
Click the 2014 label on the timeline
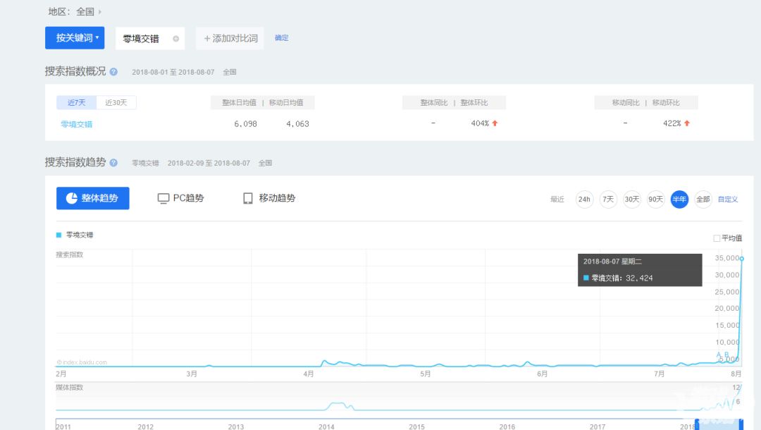coord(326,426)
